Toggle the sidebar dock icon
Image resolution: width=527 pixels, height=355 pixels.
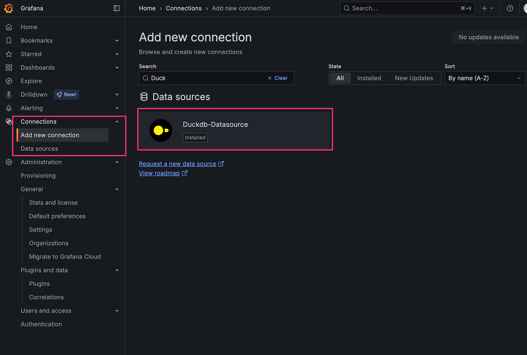pos(116,8)
